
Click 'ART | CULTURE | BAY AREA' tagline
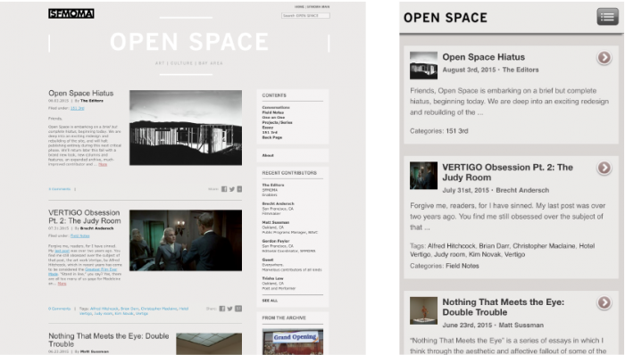pyautogui.click(x=189, y=63)
